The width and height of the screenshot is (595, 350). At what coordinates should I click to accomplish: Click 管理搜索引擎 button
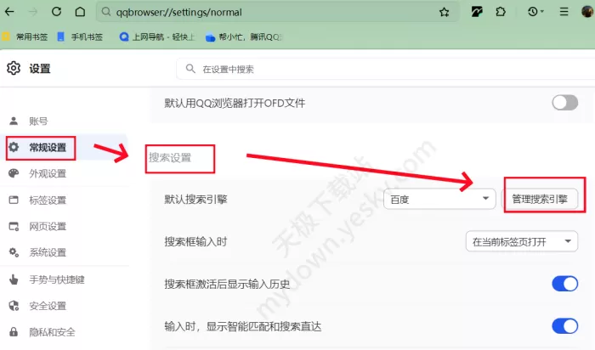point(540,199)
